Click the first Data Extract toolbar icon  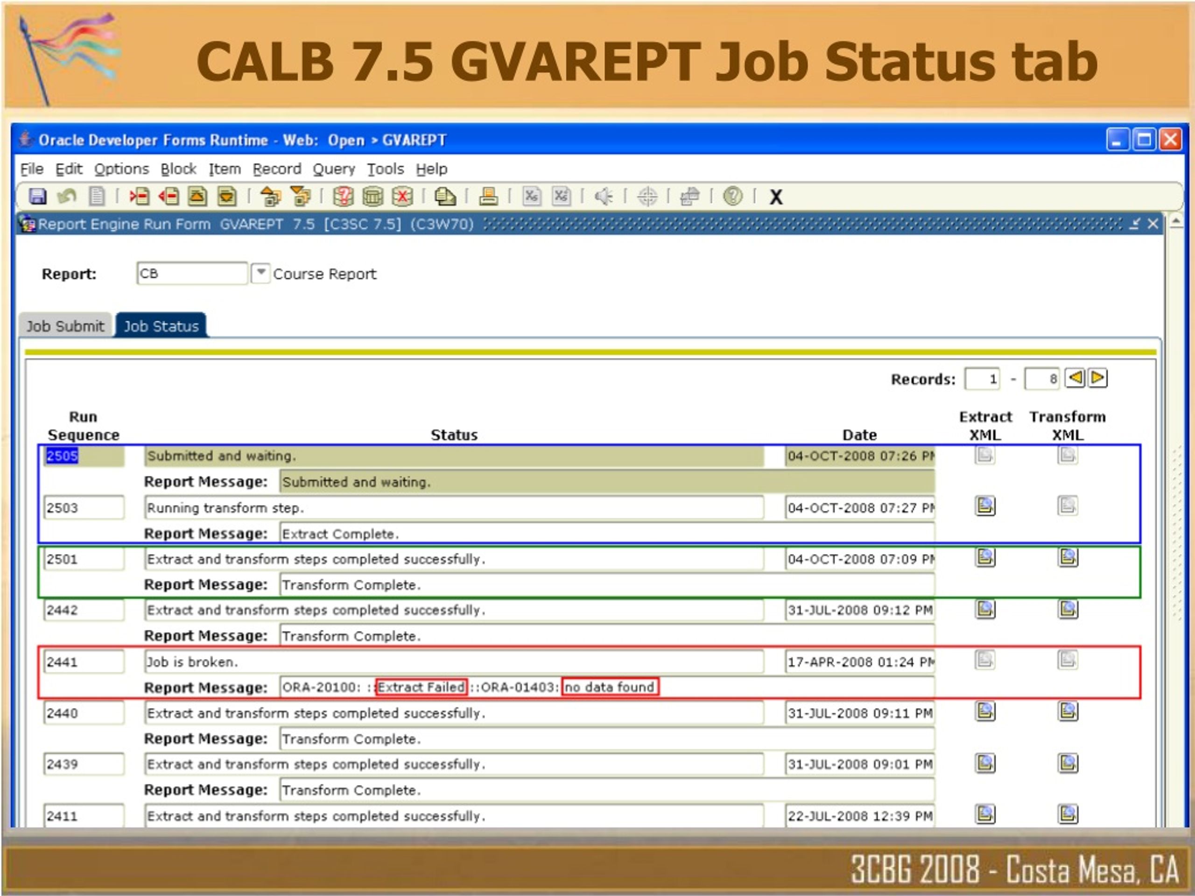(532, 196)
